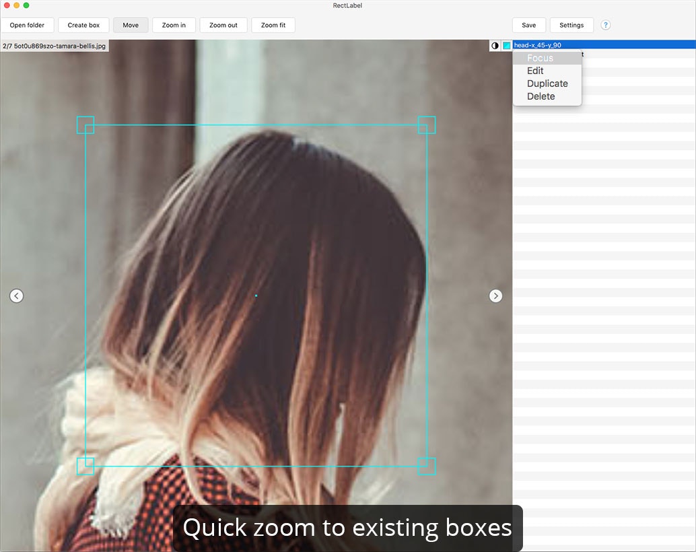Click the cyan color swatch beside the label

click(506, 46)
